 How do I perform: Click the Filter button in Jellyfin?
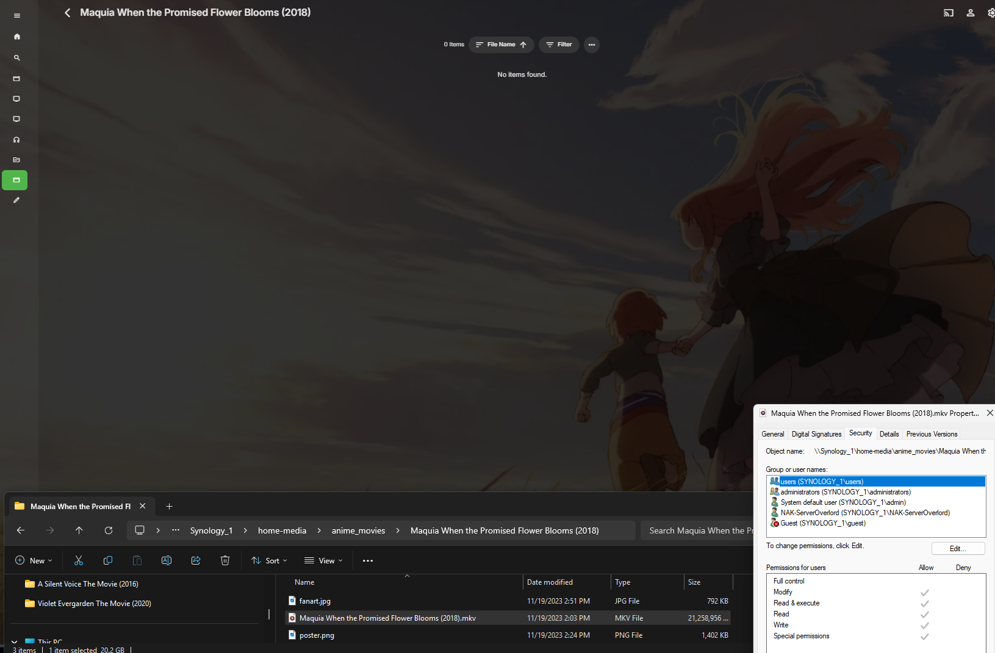coord(559,45)
